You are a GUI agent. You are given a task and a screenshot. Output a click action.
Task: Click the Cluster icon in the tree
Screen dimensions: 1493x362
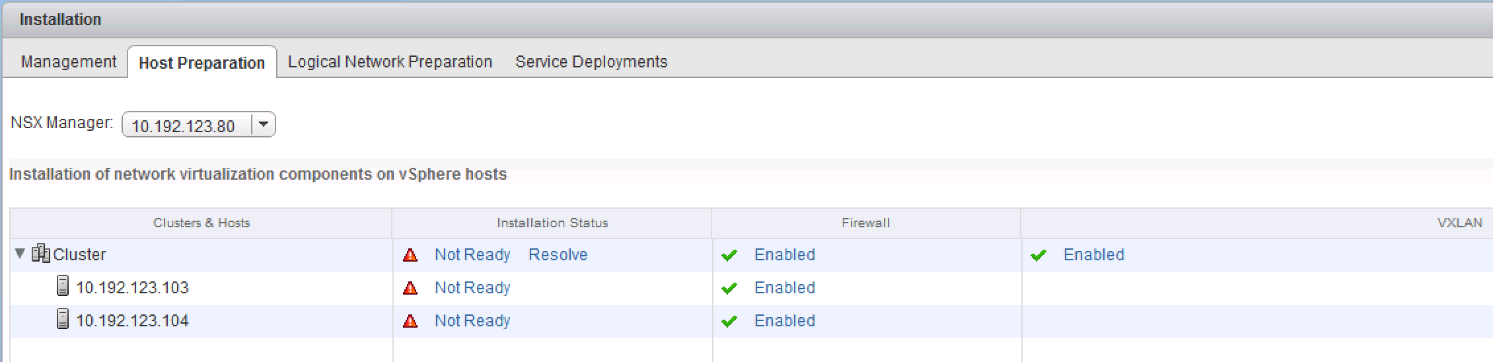[41, 254]
